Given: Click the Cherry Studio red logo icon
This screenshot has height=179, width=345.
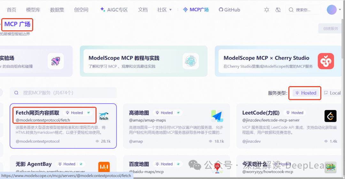Looking at the screenshot, I should pyautogui.click(x=326, y=61).
